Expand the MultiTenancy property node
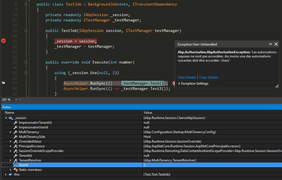 [x=11, y=132]
